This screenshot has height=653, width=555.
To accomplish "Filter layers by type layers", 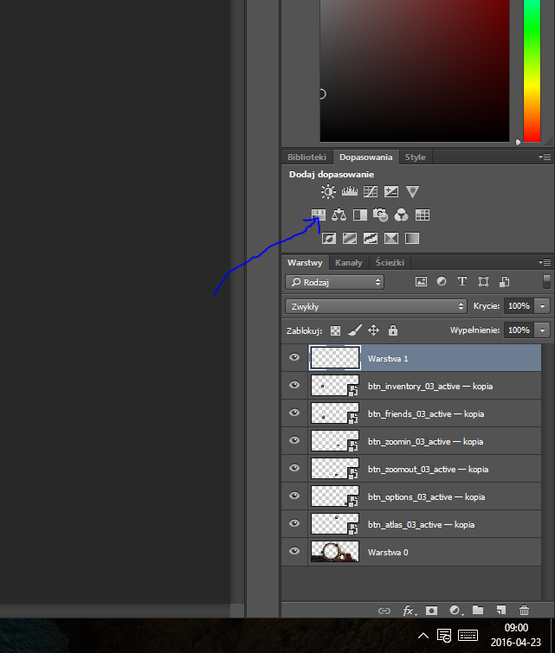I will [x=462, y=282].
